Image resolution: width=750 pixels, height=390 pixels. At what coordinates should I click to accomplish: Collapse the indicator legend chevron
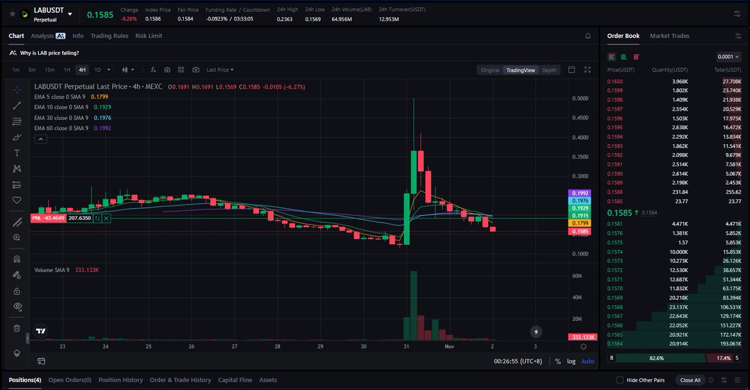(40, 139)
